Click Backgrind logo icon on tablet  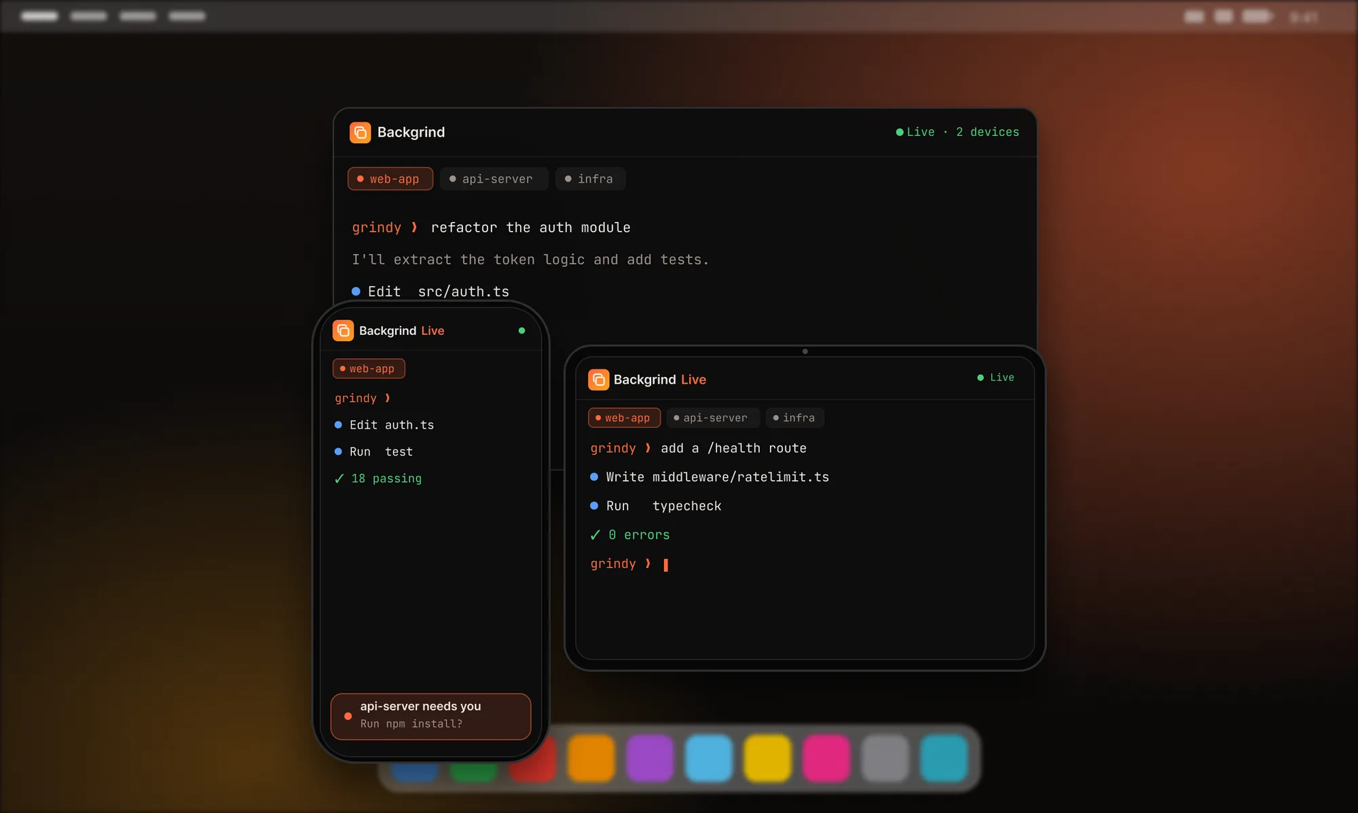tap(598, 380)
